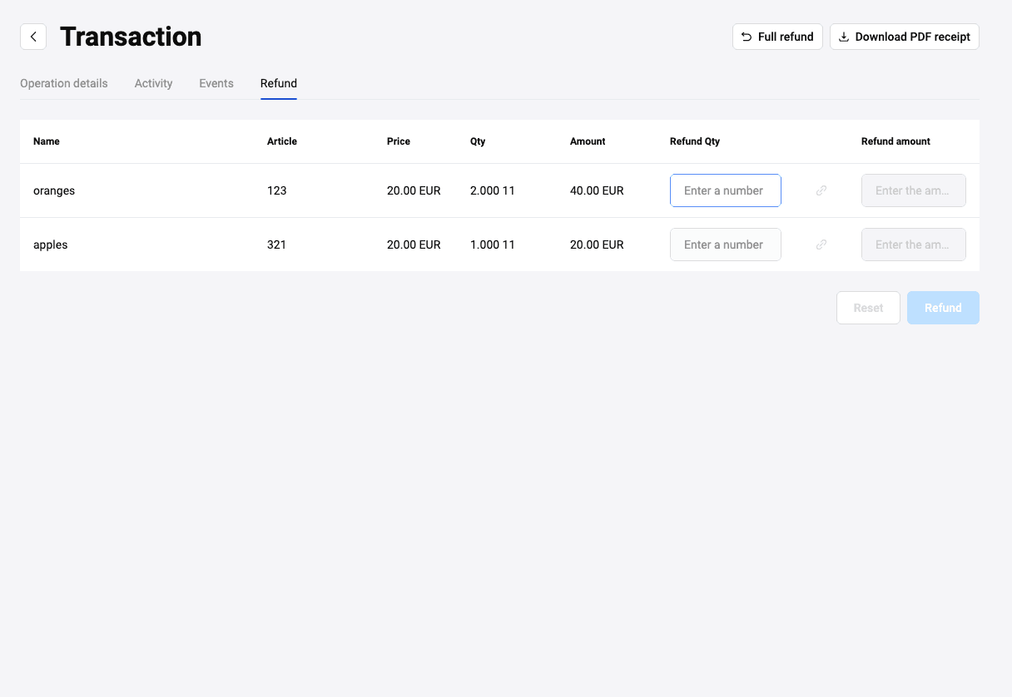The height and width of the screenshot is (697, 1012).
Task: Click quantity value 1.000 11
Action: 493,245
